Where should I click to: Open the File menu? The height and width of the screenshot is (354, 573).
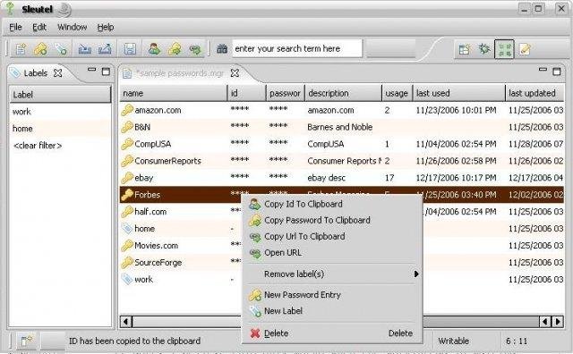click(x=15, y=27)
